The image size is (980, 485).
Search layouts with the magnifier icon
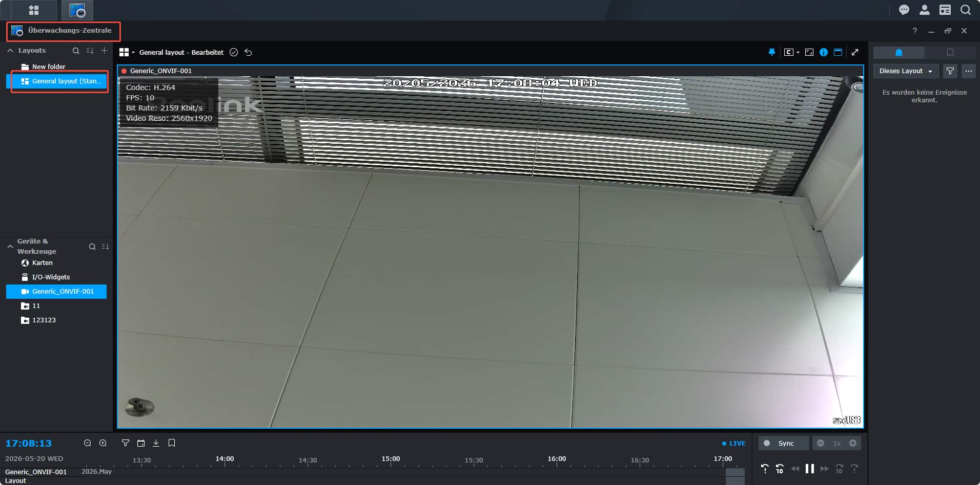coord(76,51)
